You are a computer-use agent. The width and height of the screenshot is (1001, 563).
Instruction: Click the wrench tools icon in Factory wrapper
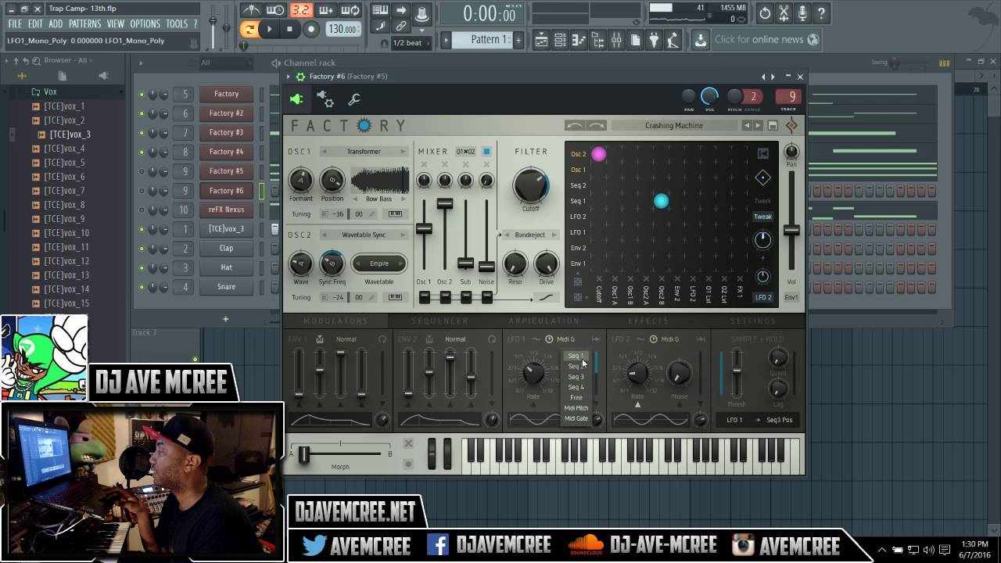coord(354,99)
